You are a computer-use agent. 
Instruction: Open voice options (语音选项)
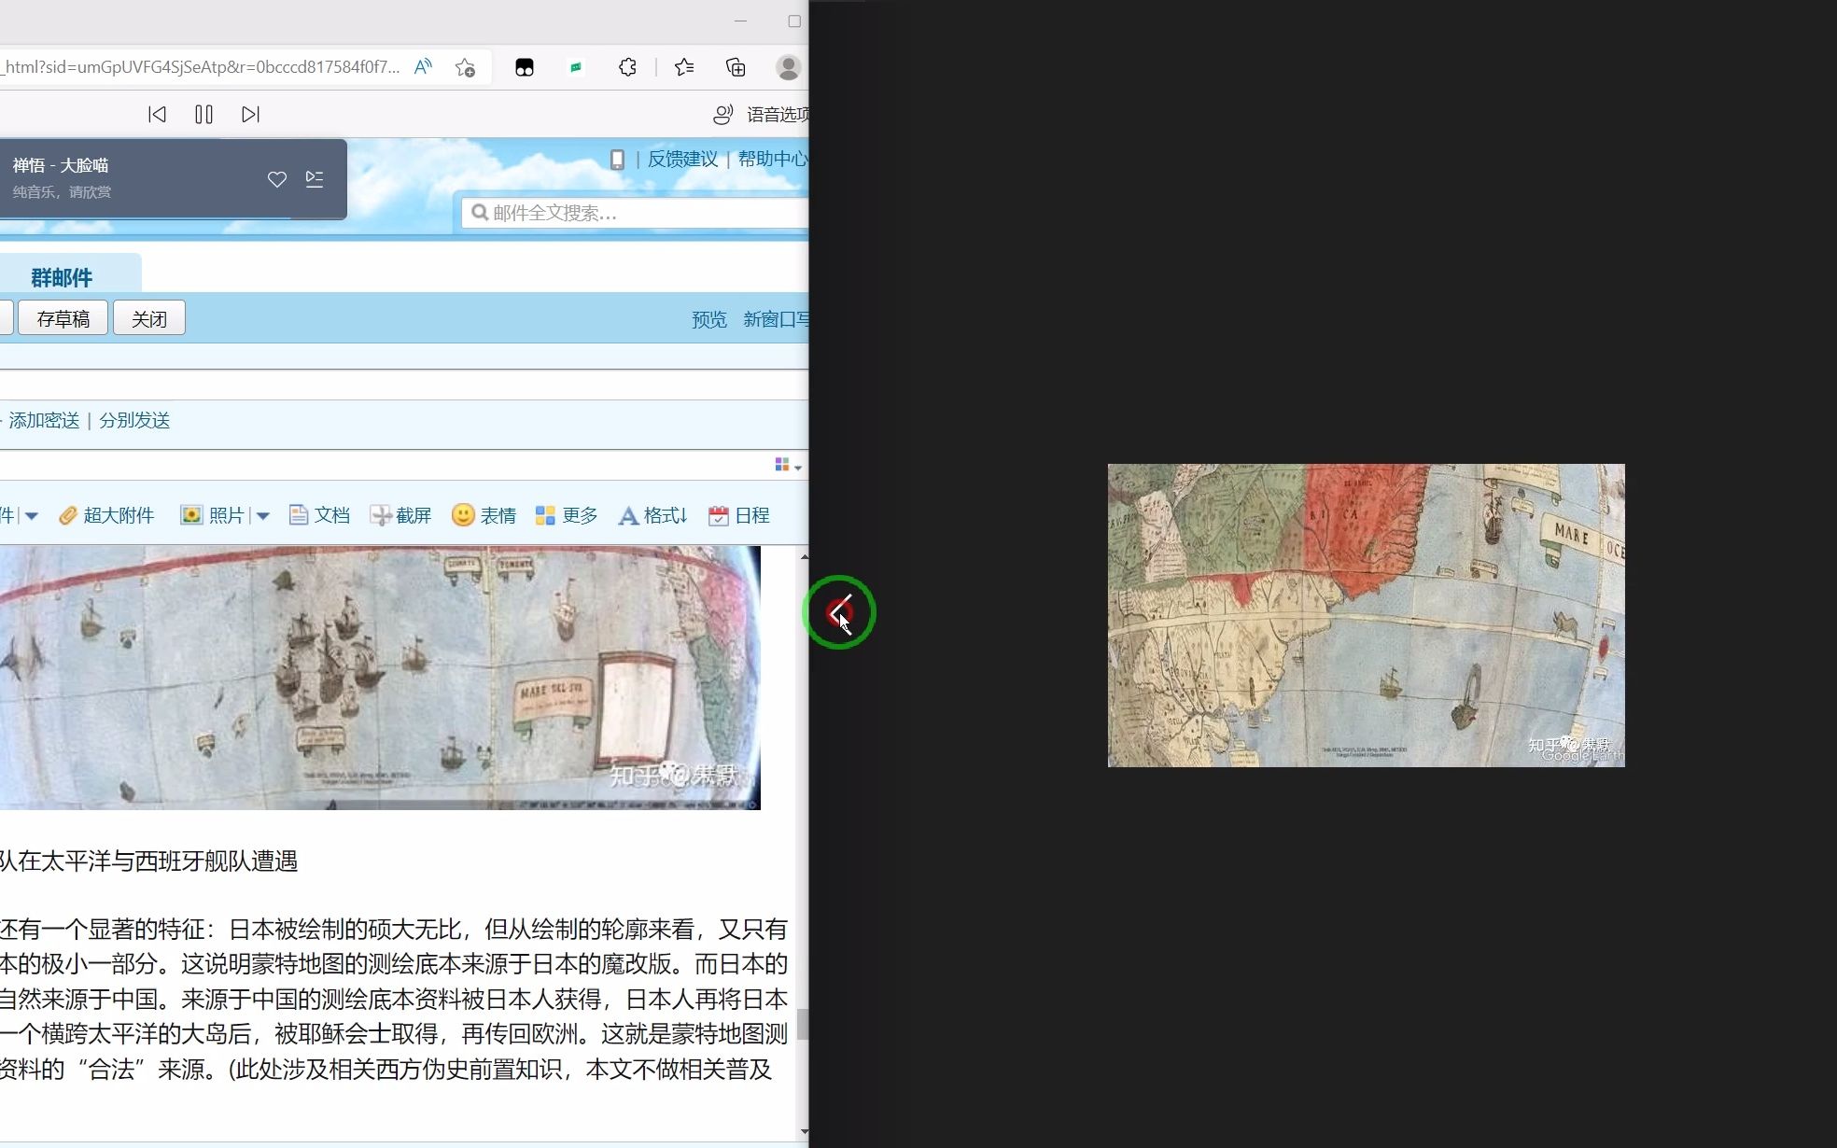click(x=761, y=114)
